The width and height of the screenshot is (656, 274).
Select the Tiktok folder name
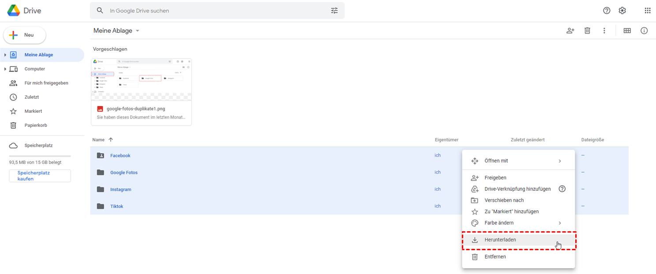tap(117, 207)
